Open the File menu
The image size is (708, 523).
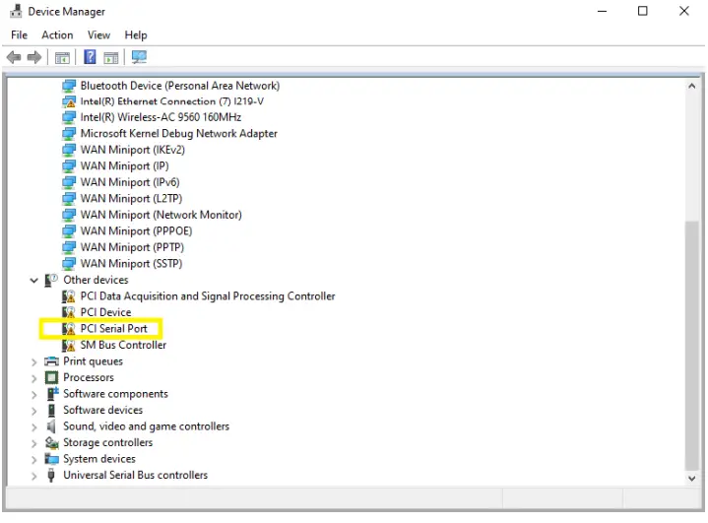pyautogui.click(x=19, y=34)
